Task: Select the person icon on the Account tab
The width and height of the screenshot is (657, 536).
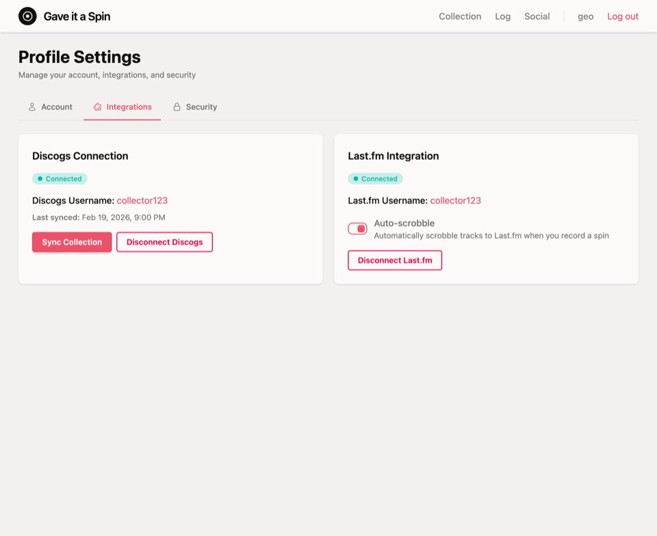Action: (x=32, y=107)
